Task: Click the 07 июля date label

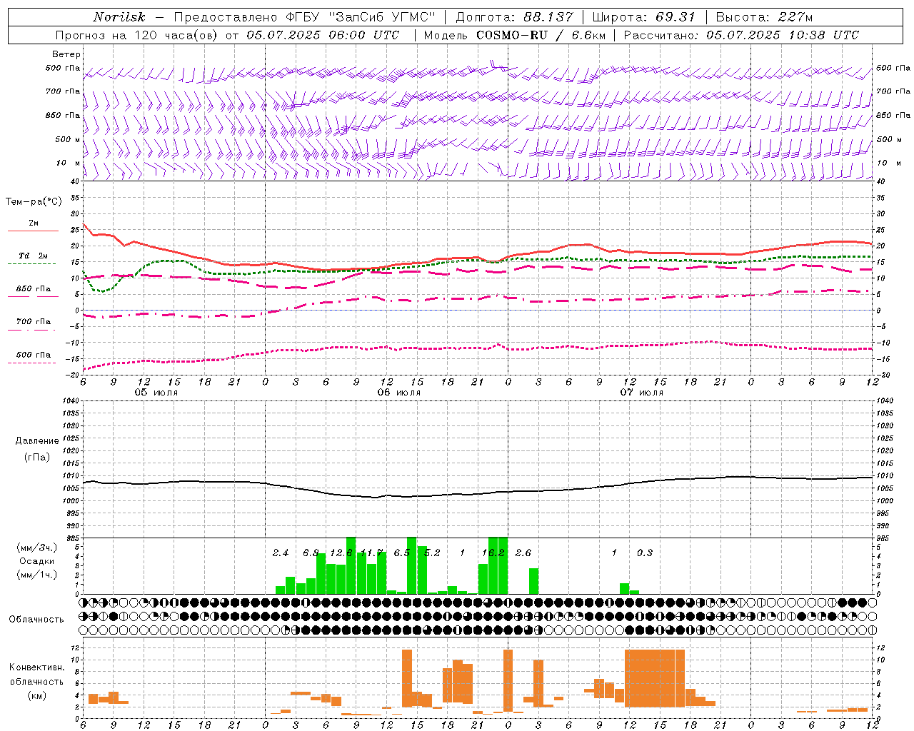Action: coord(641,393)
